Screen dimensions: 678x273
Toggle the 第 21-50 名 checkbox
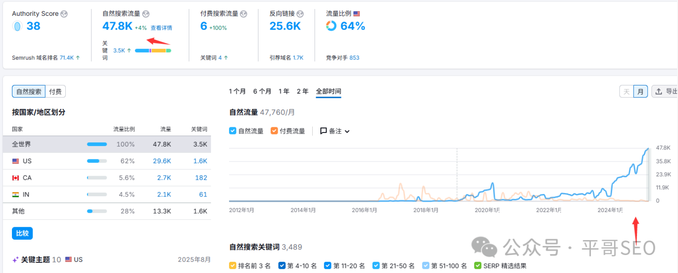(x=376, y=265)
